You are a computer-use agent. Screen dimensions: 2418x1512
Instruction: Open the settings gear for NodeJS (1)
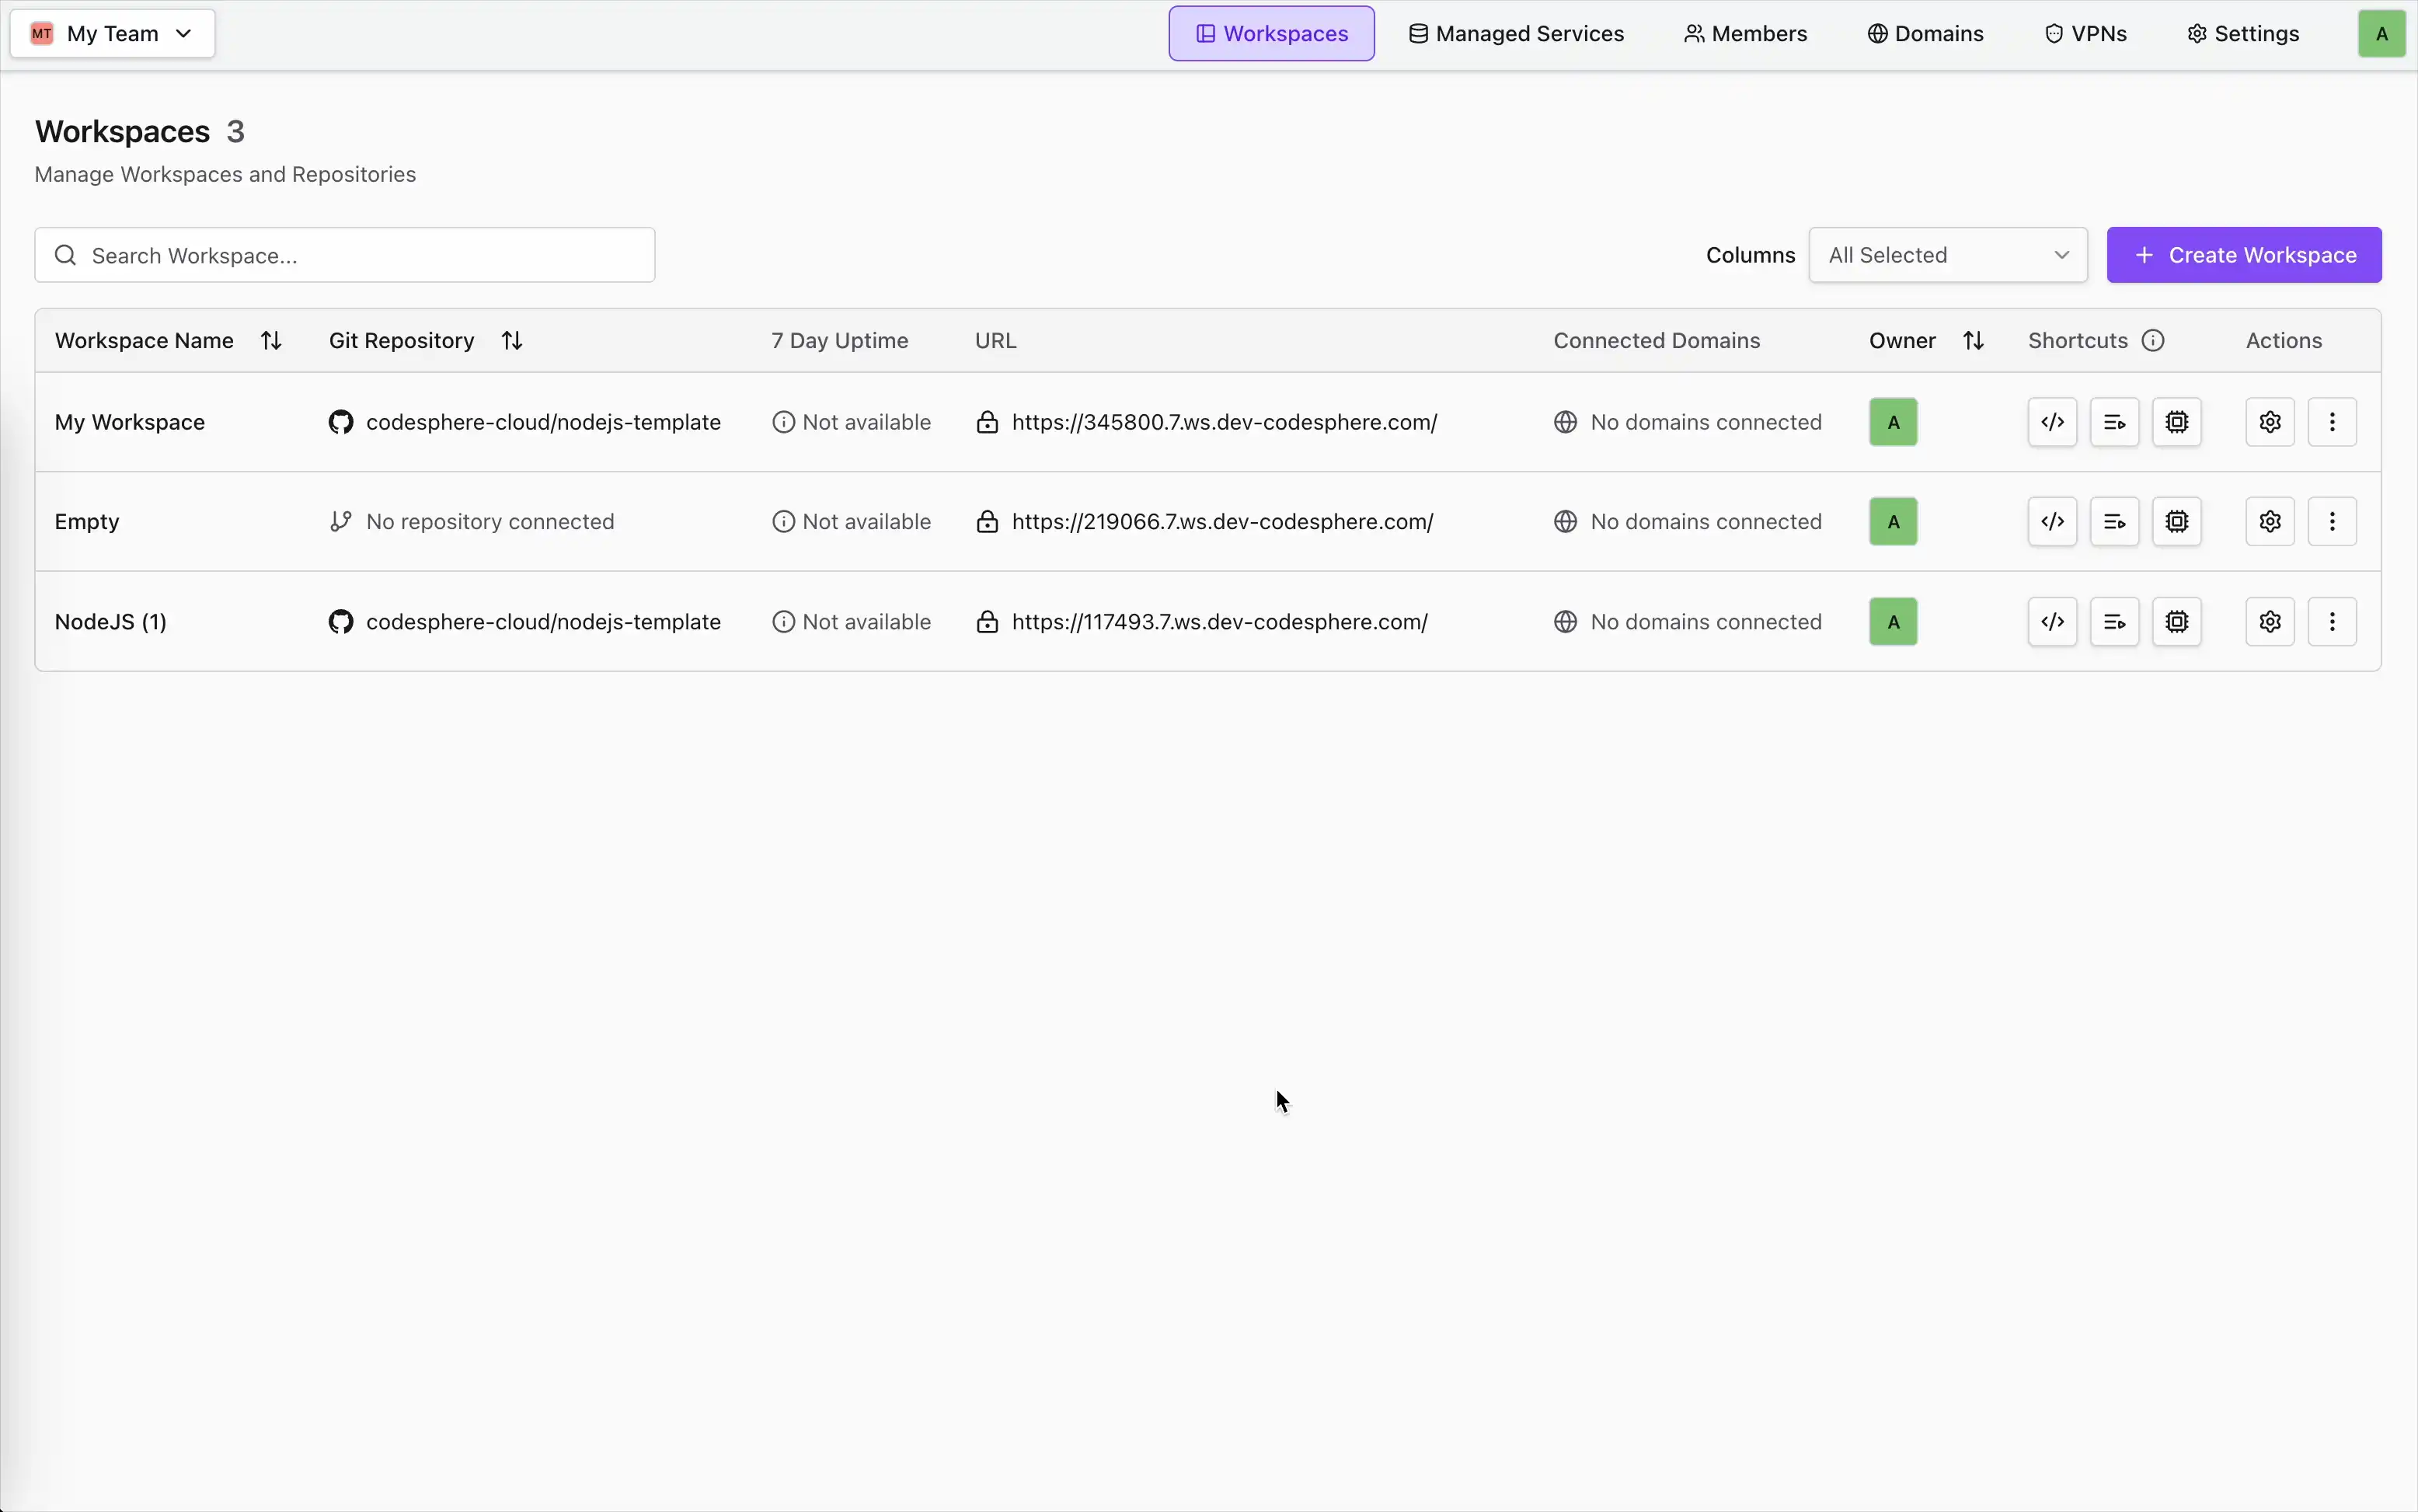pyautogui.click(x=2269, y=621)
